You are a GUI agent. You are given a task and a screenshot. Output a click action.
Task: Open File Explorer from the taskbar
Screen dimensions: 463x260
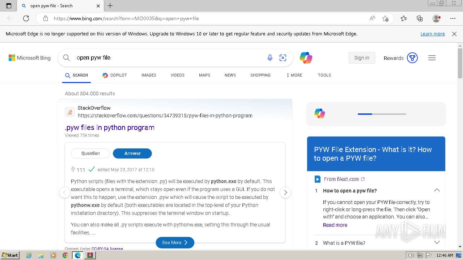[x=41, y=255]
